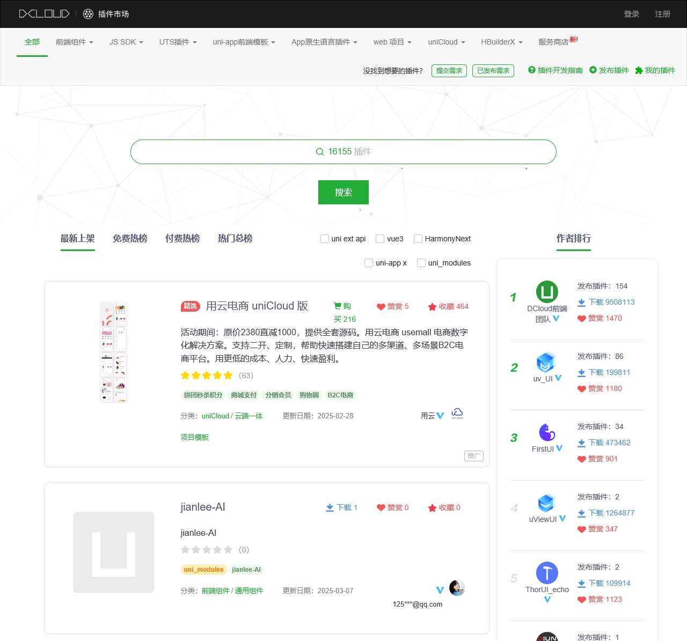Click the yellow uni_modules tag on jianlee-AI

tap(204, 570)
